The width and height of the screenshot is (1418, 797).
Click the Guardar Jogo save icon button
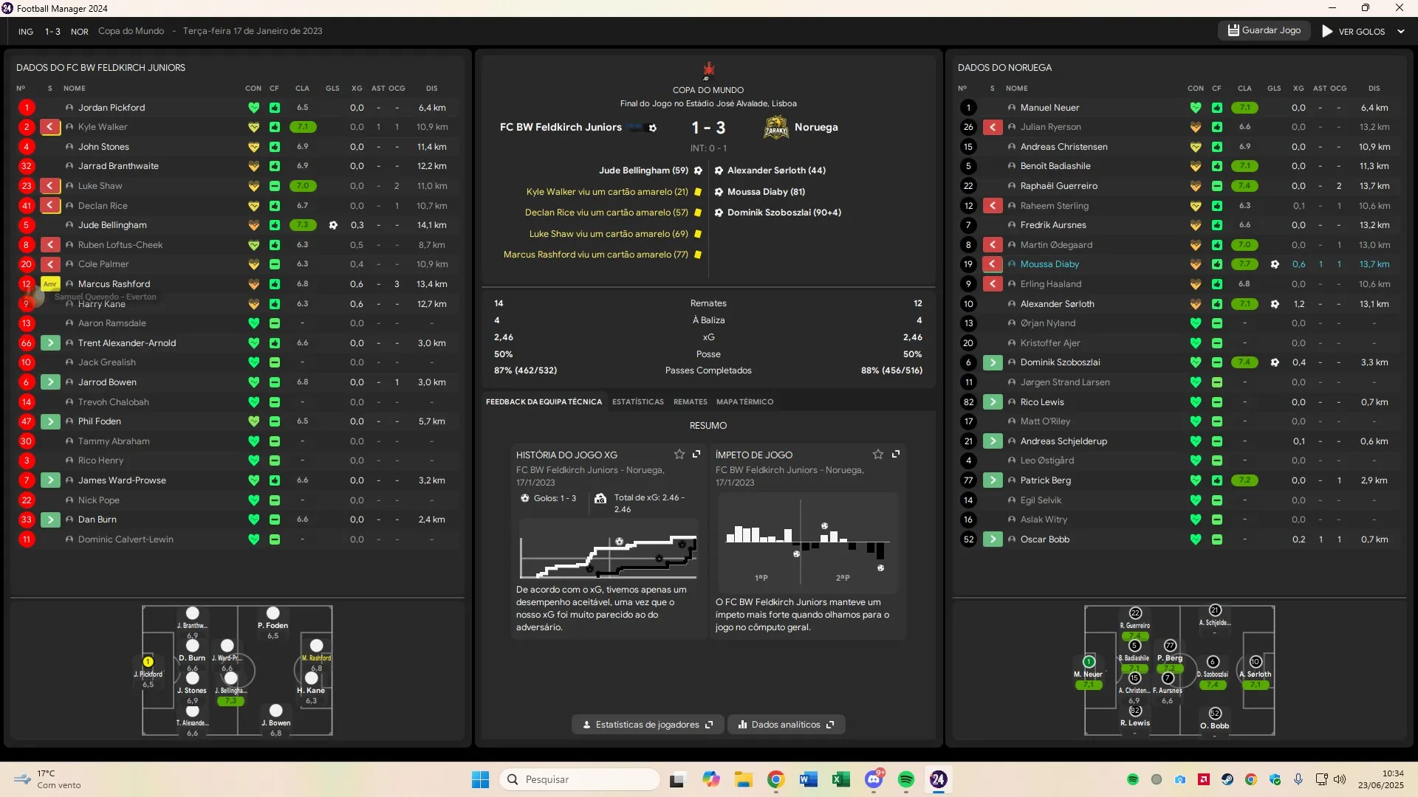pyautogui.click(x=1264, y=31)
